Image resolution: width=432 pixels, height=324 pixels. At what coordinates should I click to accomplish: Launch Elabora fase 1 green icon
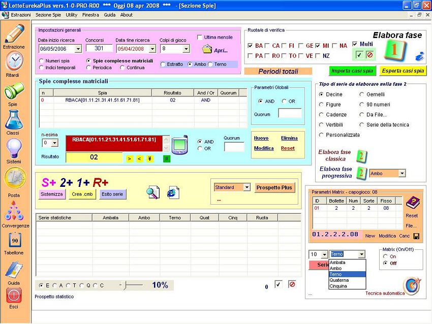(394, 50)
